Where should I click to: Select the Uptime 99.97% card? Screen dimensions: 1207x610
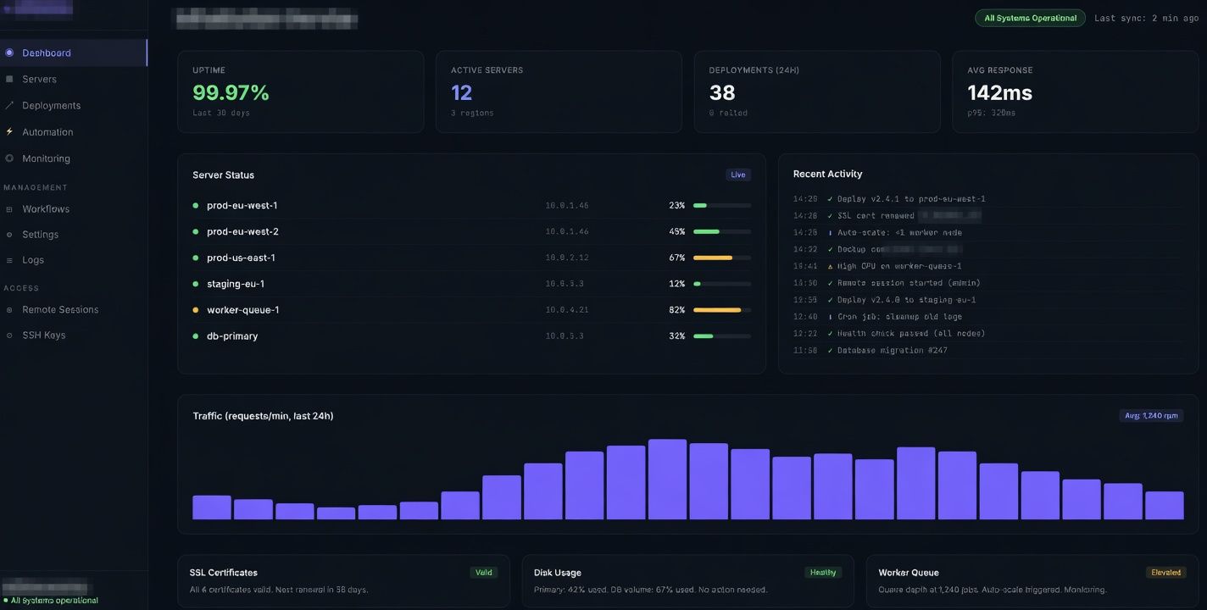coord(300,91)
